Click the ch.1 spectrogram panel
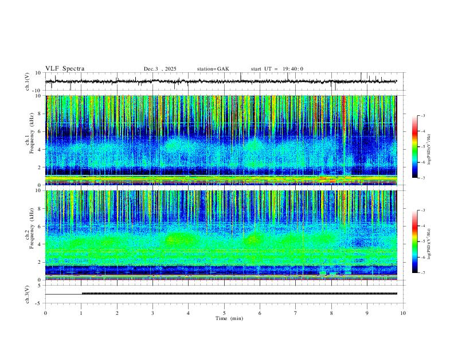454x351 pixels. 221,140
